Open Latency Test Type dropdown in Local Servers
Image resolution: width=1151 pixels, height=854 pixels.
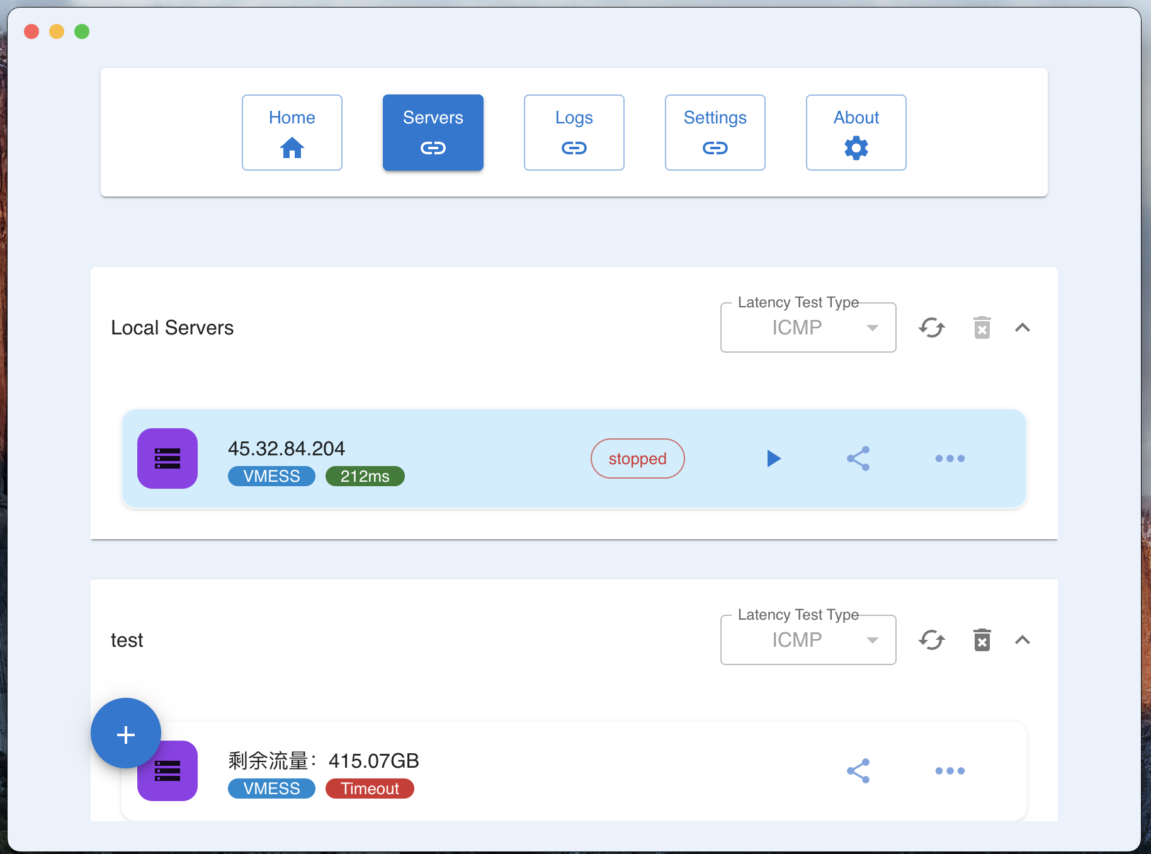808,327
